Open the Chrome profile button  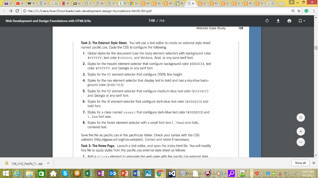coord(291,2)
